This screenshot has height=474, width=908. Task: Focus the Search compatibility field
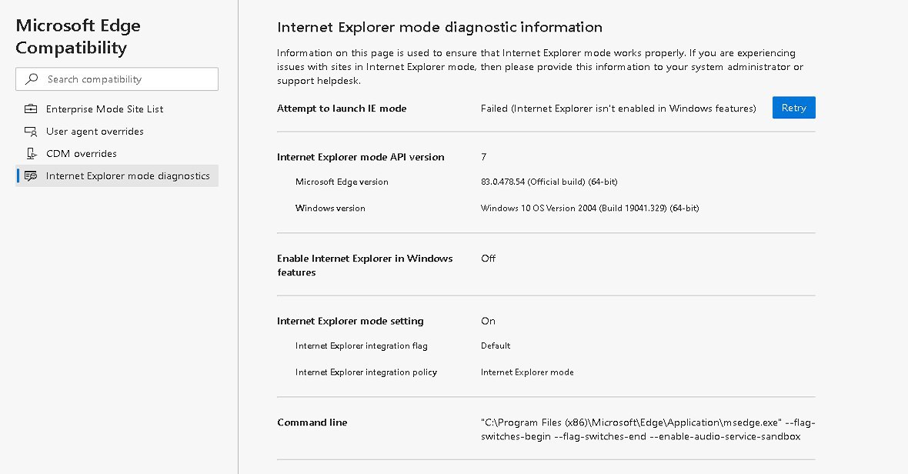tap(117, 78)
